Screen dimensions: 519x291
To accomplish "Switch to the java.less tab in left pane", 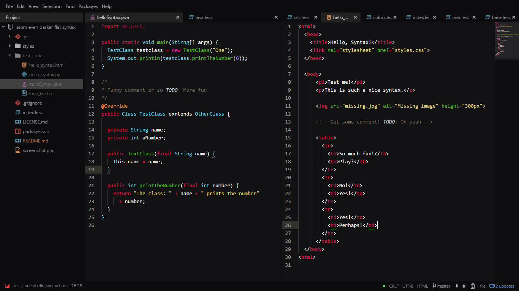I will pyautogui.click(x=233, y=17).
